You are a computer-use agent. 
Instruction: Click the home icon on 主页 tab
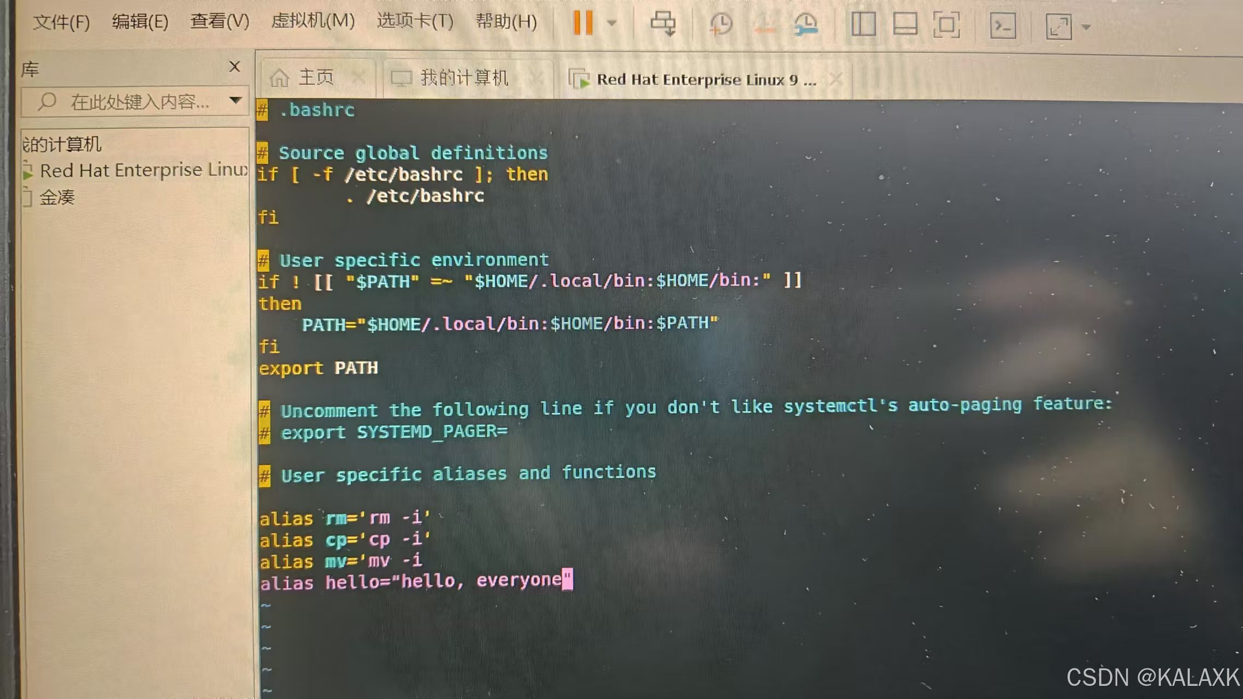click(x=279, y=78)
